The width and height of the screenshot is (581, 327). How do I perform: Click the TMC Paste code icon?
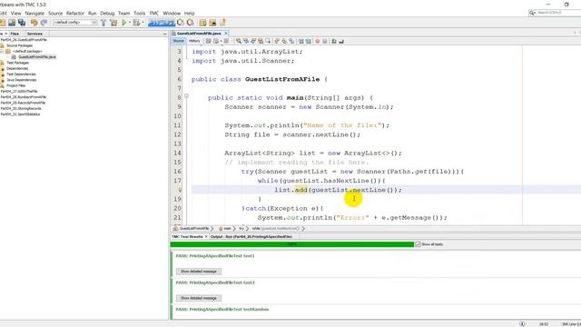pyautogui.click(x=212, y=23)
